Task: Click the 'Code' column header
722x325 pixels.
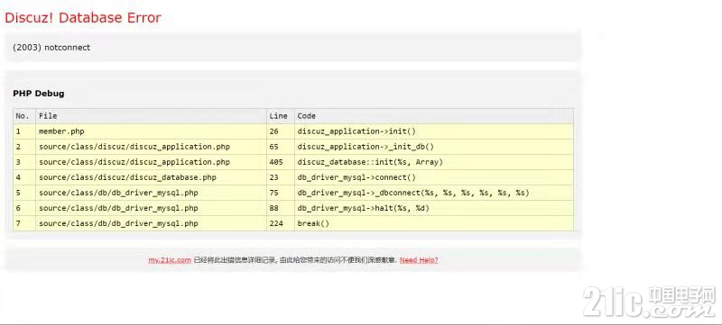Action: (434, 116)
